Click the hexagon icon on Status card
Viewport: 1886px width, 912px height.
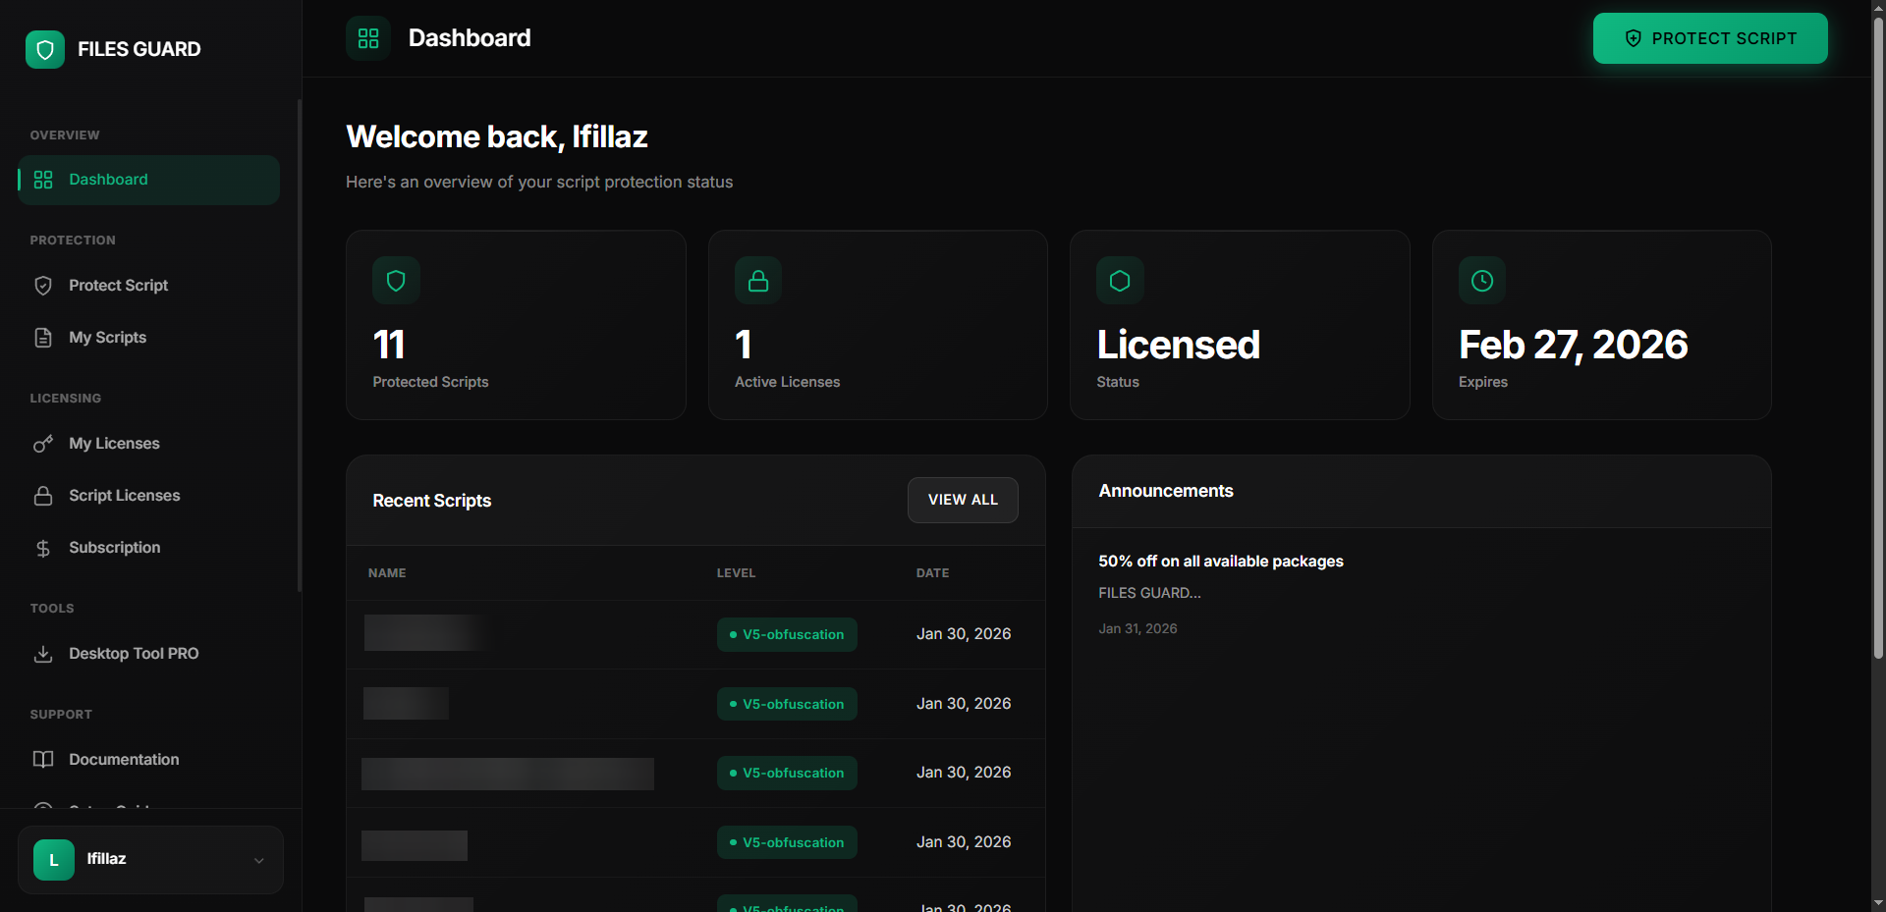point(1120,281)
